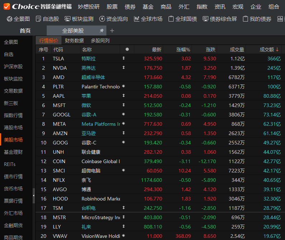Click the up-down marker in TSLA row

point(124,58)
